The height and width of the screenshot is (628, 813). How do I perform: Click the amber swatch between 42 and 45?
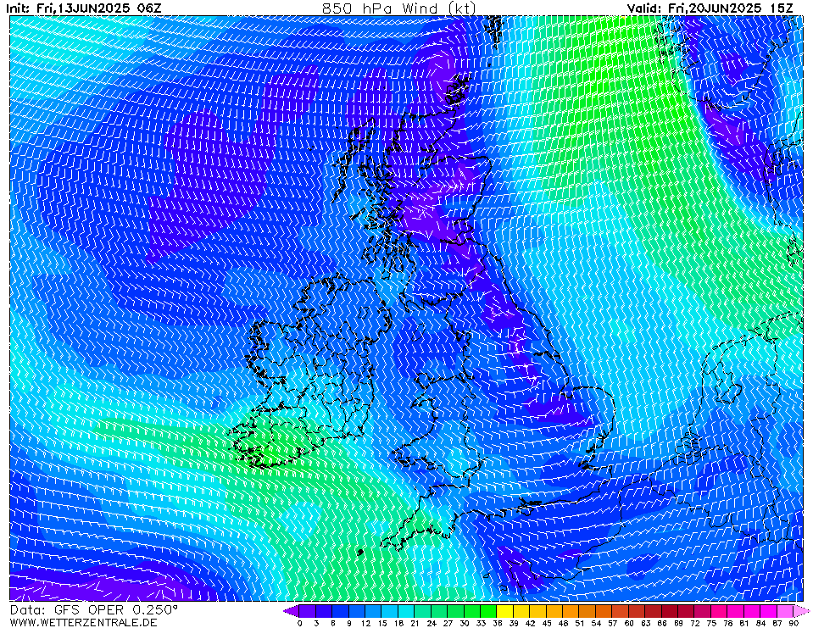click(x=538, y=611)
